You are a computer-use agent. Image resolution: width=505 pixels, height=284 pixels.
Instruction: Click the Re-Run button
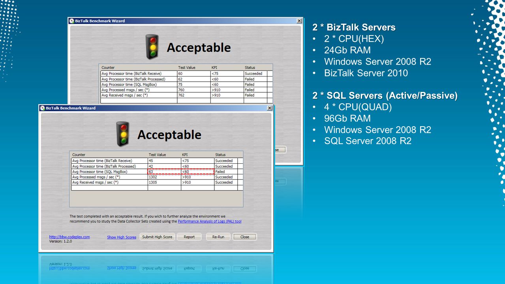(218, 237)
